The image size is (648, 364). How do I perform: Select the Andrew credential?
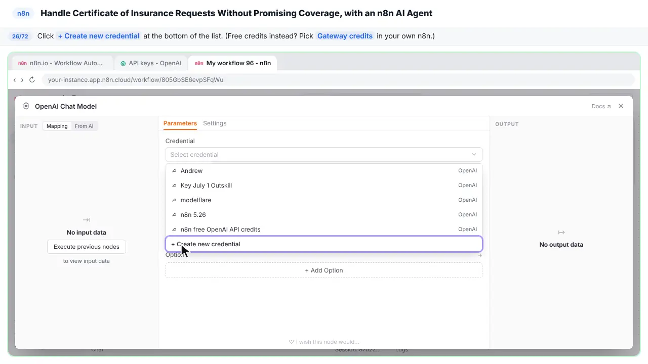point(324,171)
